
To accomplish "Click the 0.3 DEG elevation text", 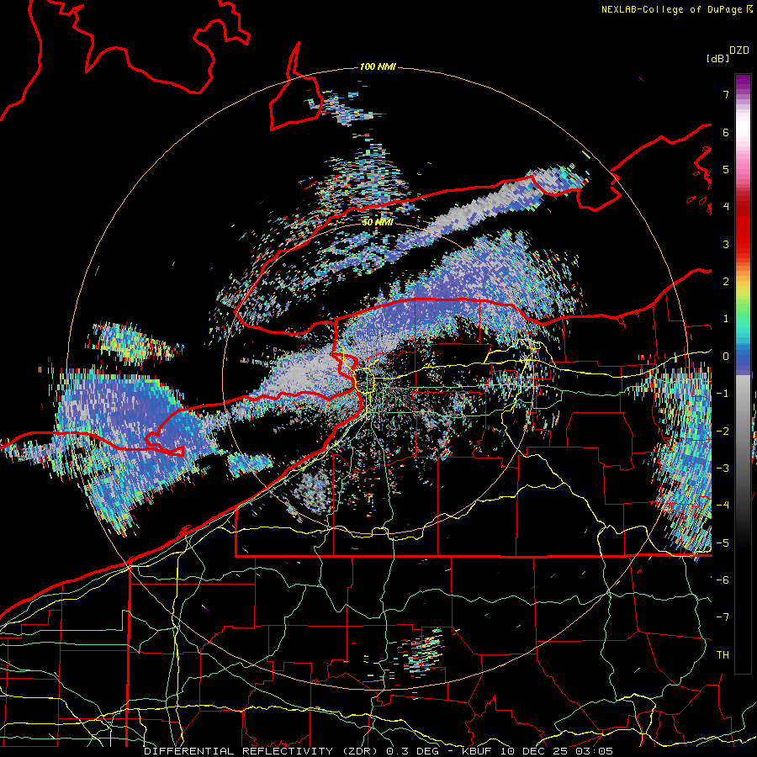I will point(413,751).
